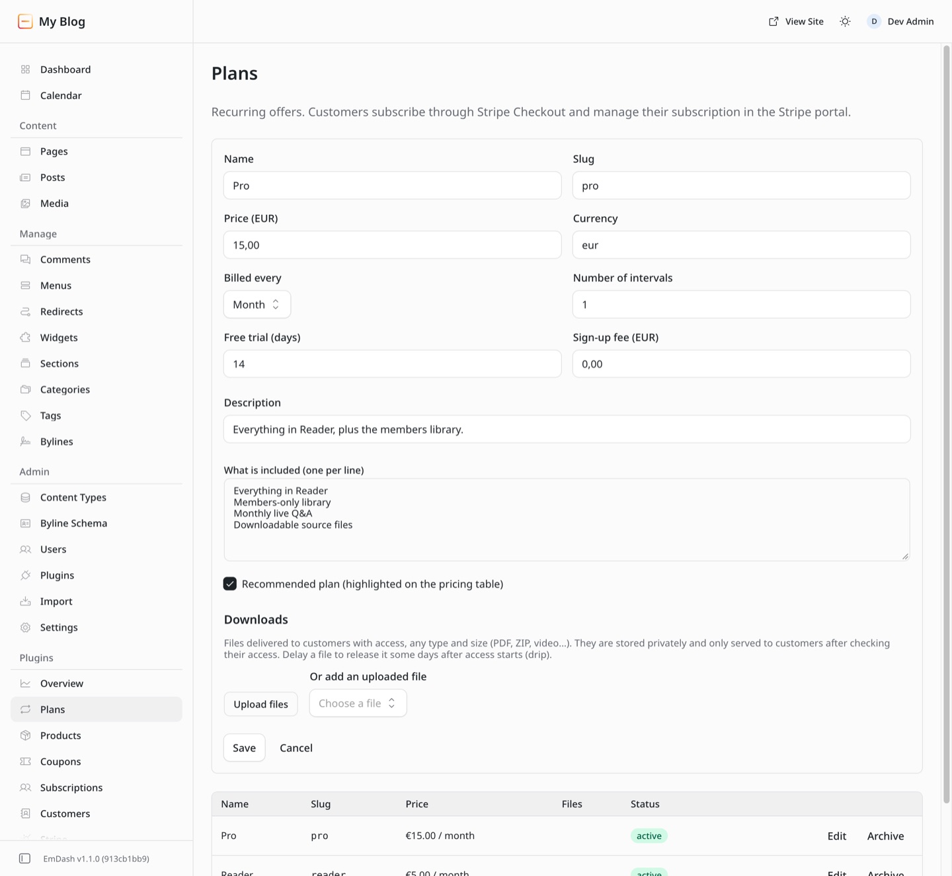The image size is (952, 876).
Task: Click the Currency input field
Action: [x=741, y=245]
